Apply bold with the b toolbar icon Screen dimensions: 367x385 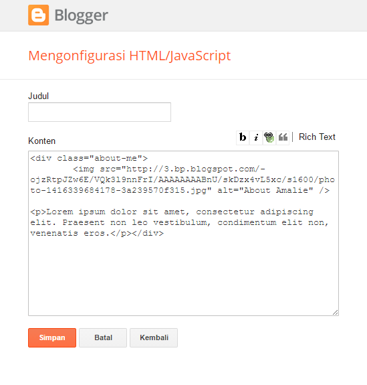(x=243, y=137)
